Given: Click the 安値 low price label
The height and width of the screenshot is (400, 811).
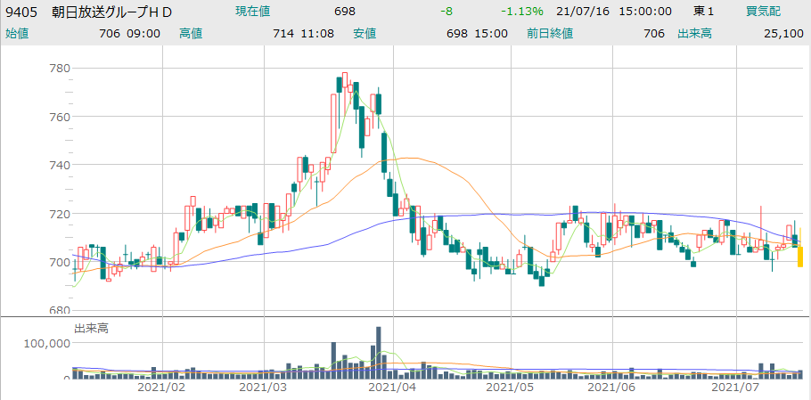Looking at the screenshot, I should (365, 33).
